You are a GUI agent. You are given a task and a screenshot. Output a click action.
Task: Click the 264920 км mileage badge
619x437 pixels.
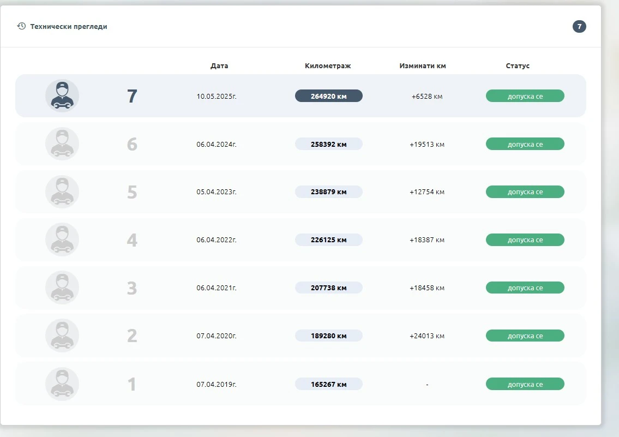pyautogui.click(x=328, y=96)
